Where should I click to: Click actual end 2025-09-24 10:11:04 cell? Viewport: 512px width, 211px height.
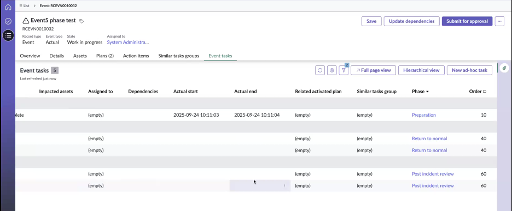[257, 115]
